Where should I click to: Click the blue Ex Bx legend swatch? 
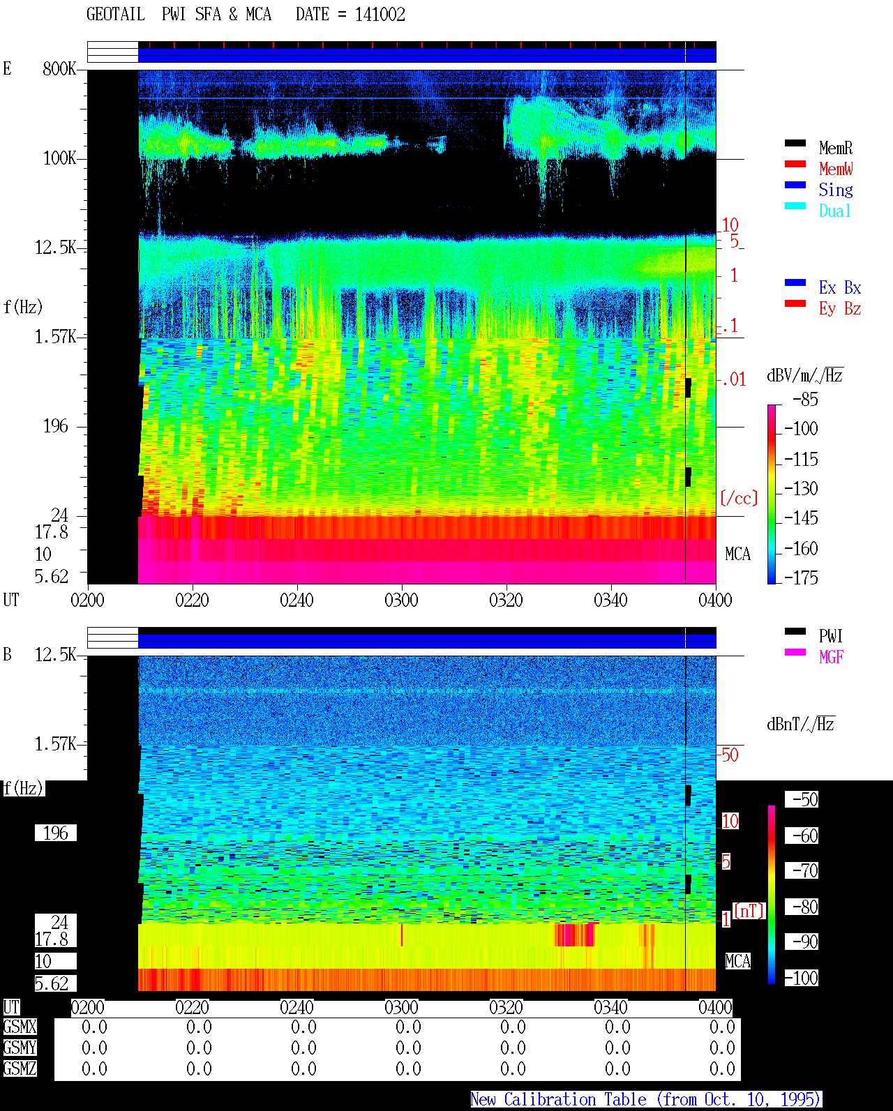click(x=795, y=282)
